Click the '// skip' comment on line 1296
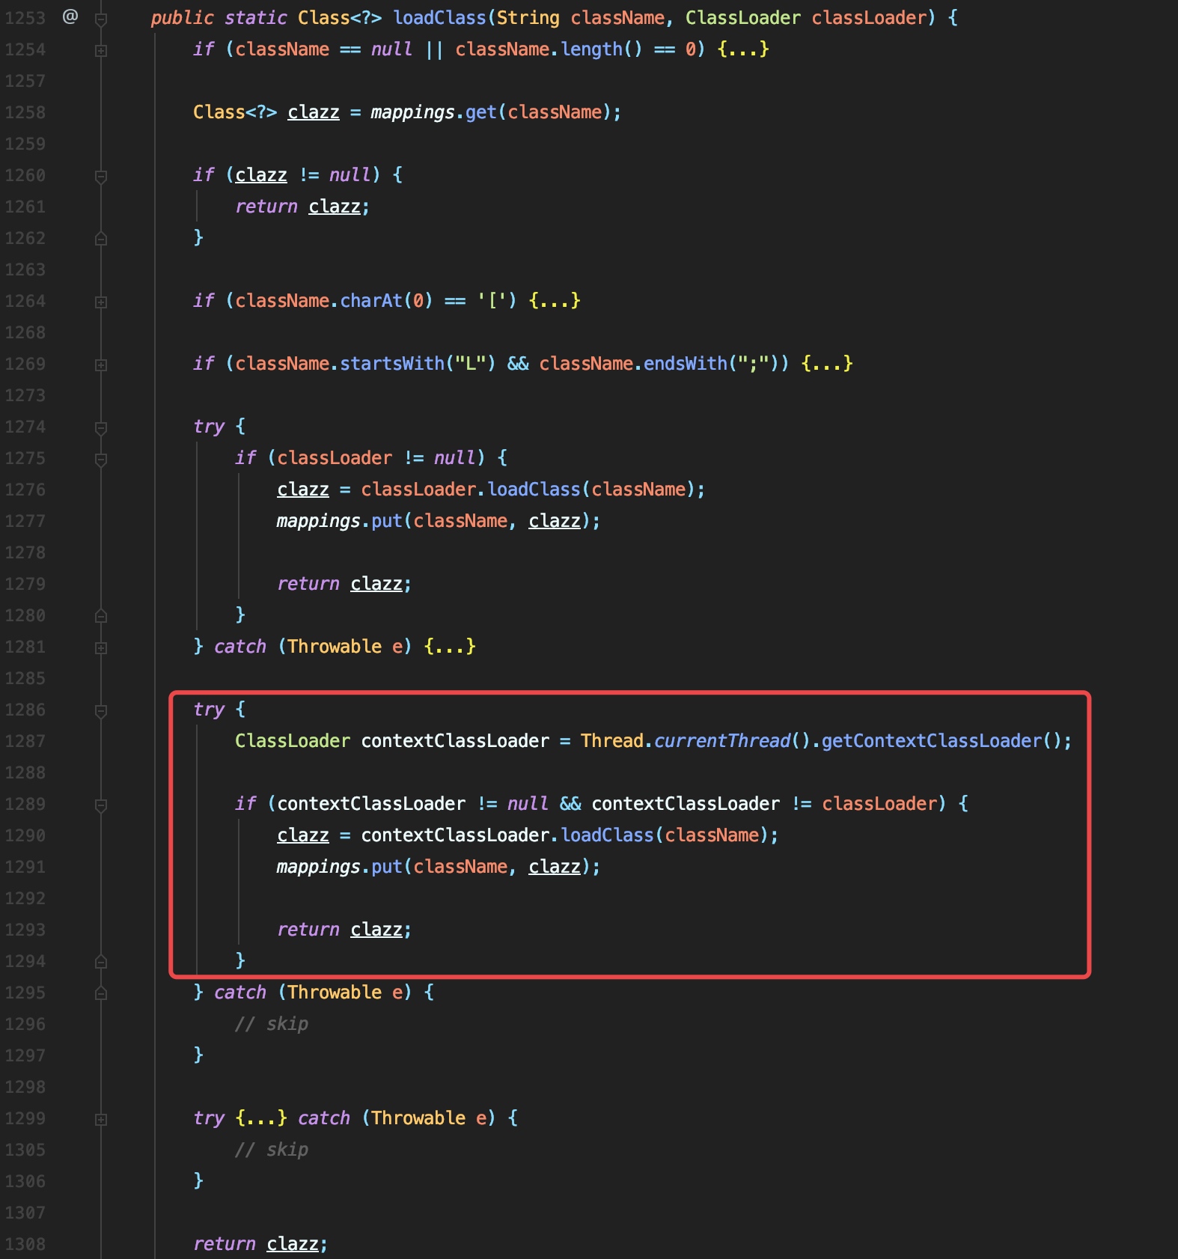 point(272,1024)
